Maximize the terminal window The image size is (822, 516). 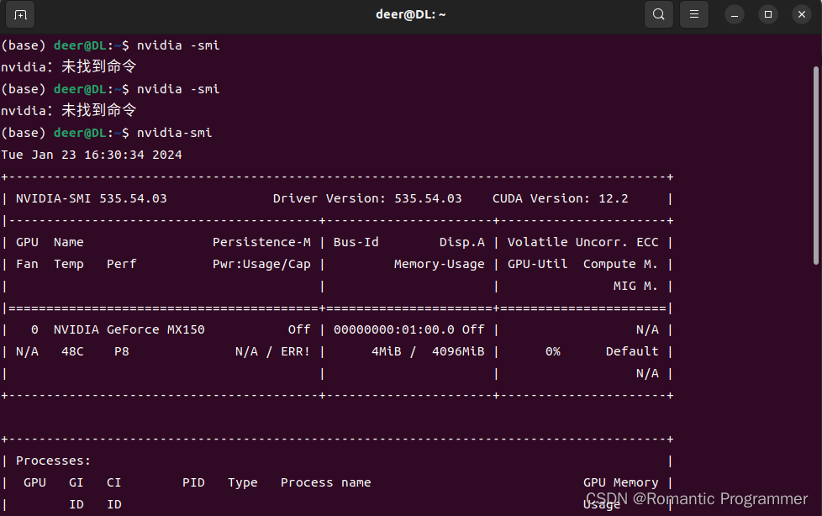coord(768,14)
